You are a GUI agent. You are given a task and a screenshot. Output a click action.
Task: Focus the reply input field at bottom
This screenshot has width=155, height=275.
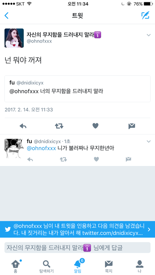(77, 248)
